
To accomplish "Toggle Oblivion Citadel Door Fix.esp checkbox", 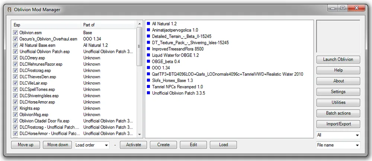I will coord(16,121).
